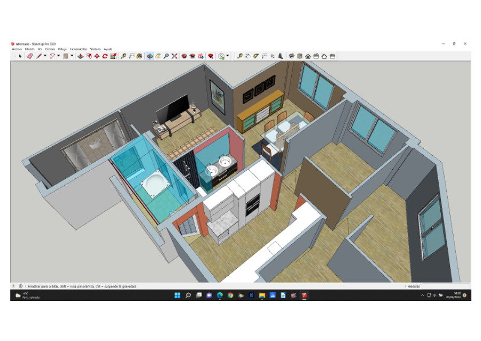The image size is (481, 341).
Task: Select the Paint Bucket tool
Action: 139,56
